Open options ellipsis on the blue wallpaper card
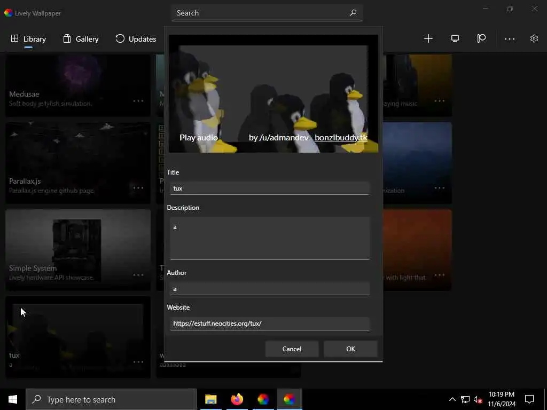Viewport: 547px width, 410px height. point(440,188)
